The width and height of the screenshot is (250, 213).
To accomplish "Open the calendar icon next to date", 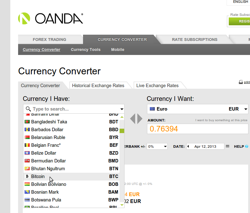I will tap(228, 146).
